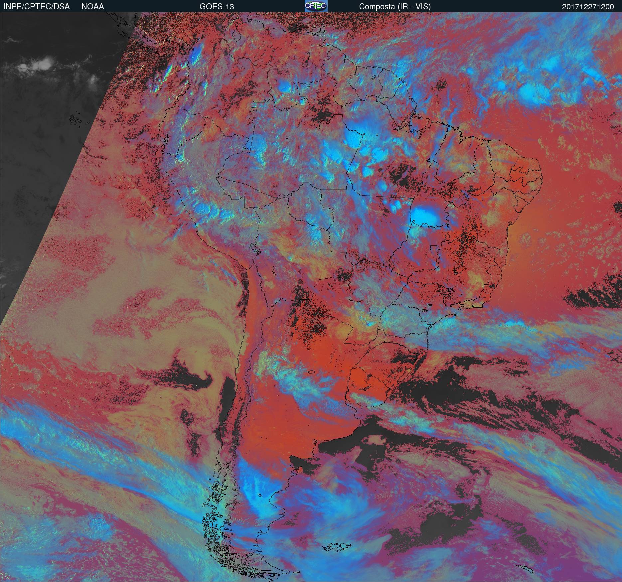Click the 201712271200 timestamp
The height and width of the screenshot is (582, 622).
click(588, 7)
